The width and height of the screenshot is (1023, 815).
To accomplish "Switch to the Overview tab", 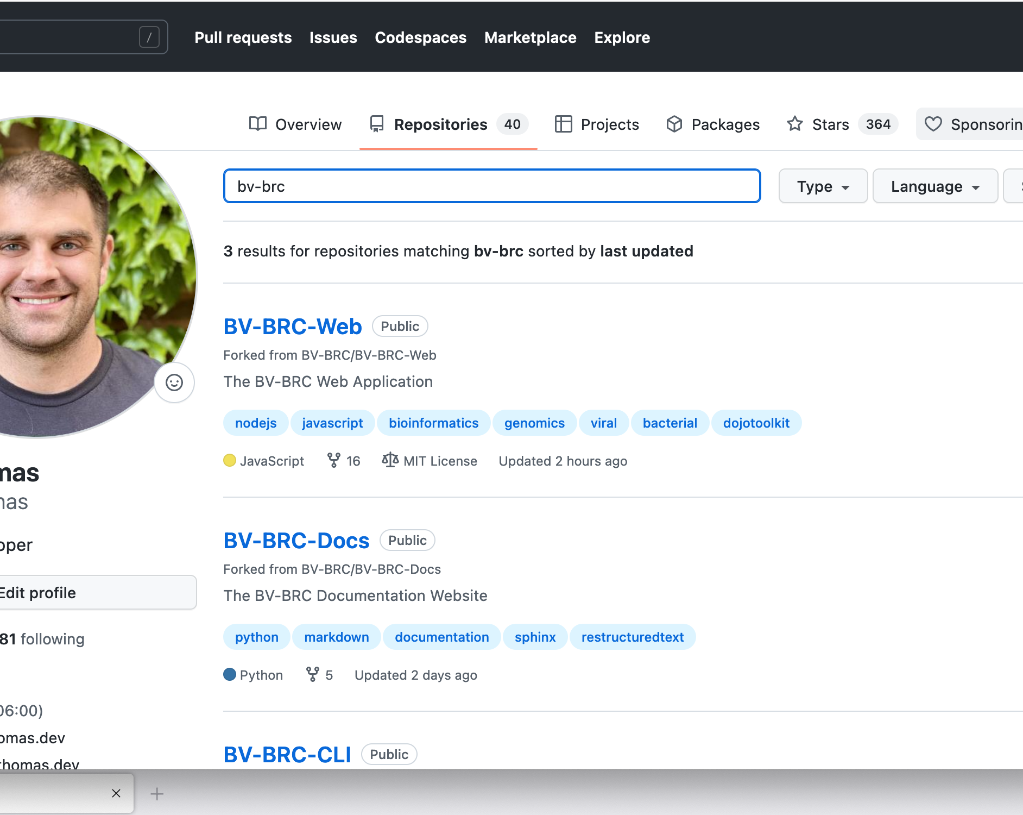I will click(x=295, y=124).
